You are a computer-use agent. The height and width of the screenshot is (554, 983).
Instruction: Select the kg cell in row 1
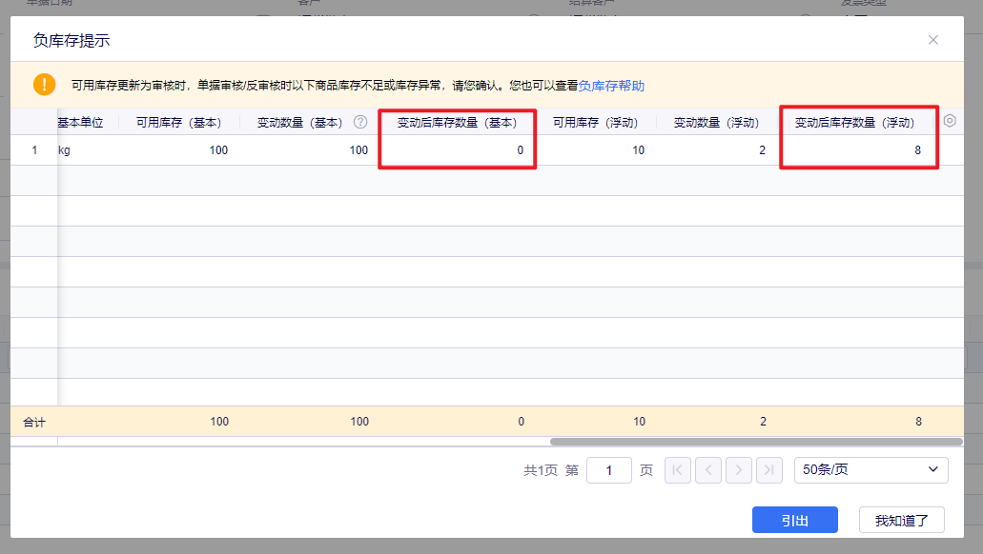66,150
